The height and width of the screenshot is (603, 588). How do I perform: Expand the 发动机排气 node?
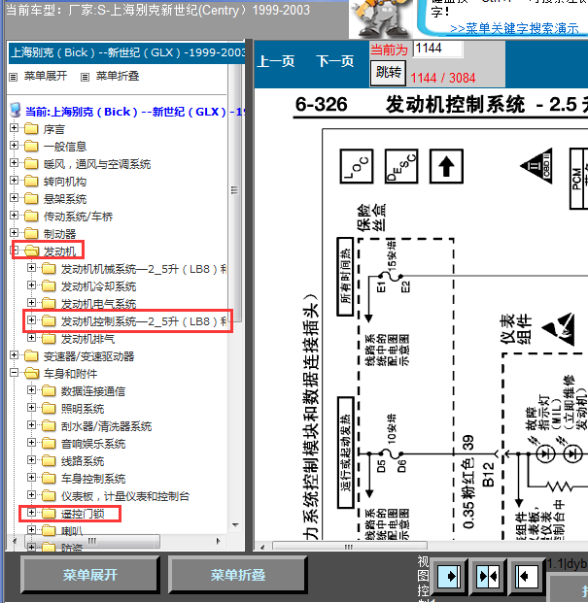pos(31,338)
